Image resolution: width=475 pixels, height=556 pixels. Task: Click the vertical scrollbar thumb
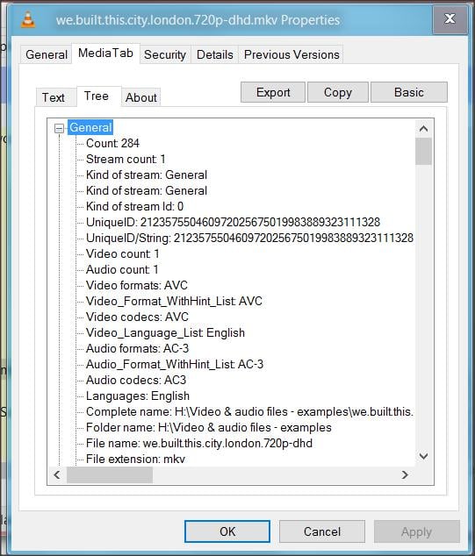(423, 152)
